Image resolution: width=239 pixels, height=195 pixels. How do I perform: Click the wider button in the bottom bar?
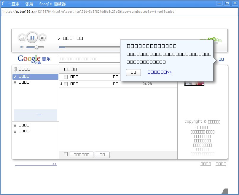click(x=82, y=155)
